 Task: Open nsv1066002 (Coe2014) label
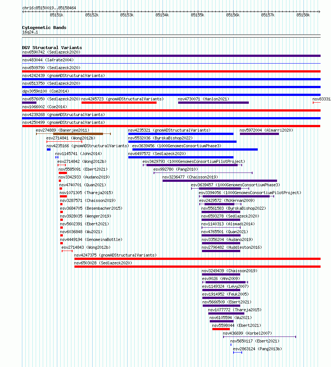pyautogui.click(x=45, y=107)
